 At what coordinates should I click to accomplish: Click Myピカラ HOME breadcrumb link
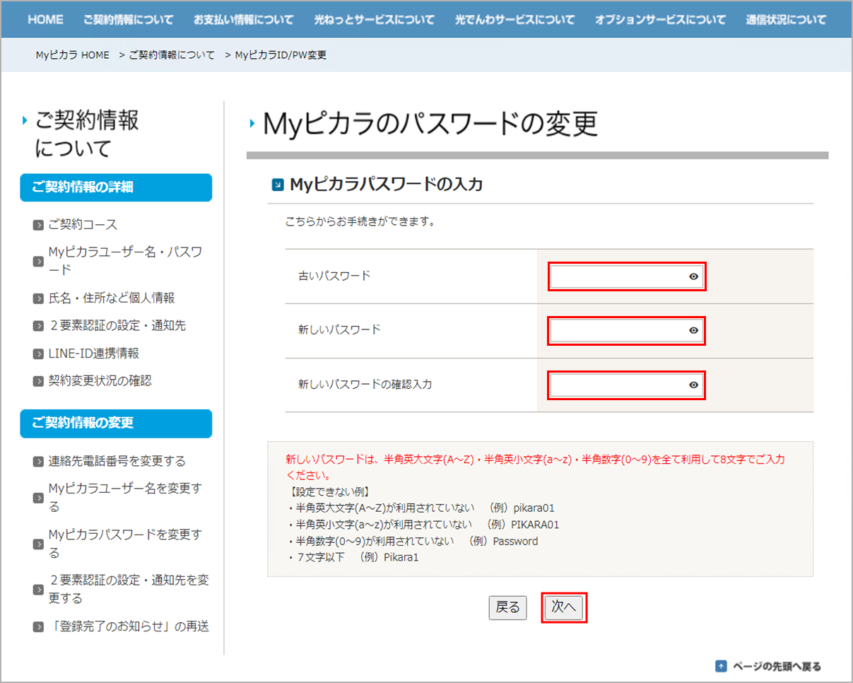click(x=73, y=54)
